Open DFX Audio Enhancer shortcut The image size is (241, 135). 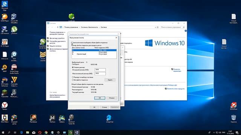pos(5,82)
